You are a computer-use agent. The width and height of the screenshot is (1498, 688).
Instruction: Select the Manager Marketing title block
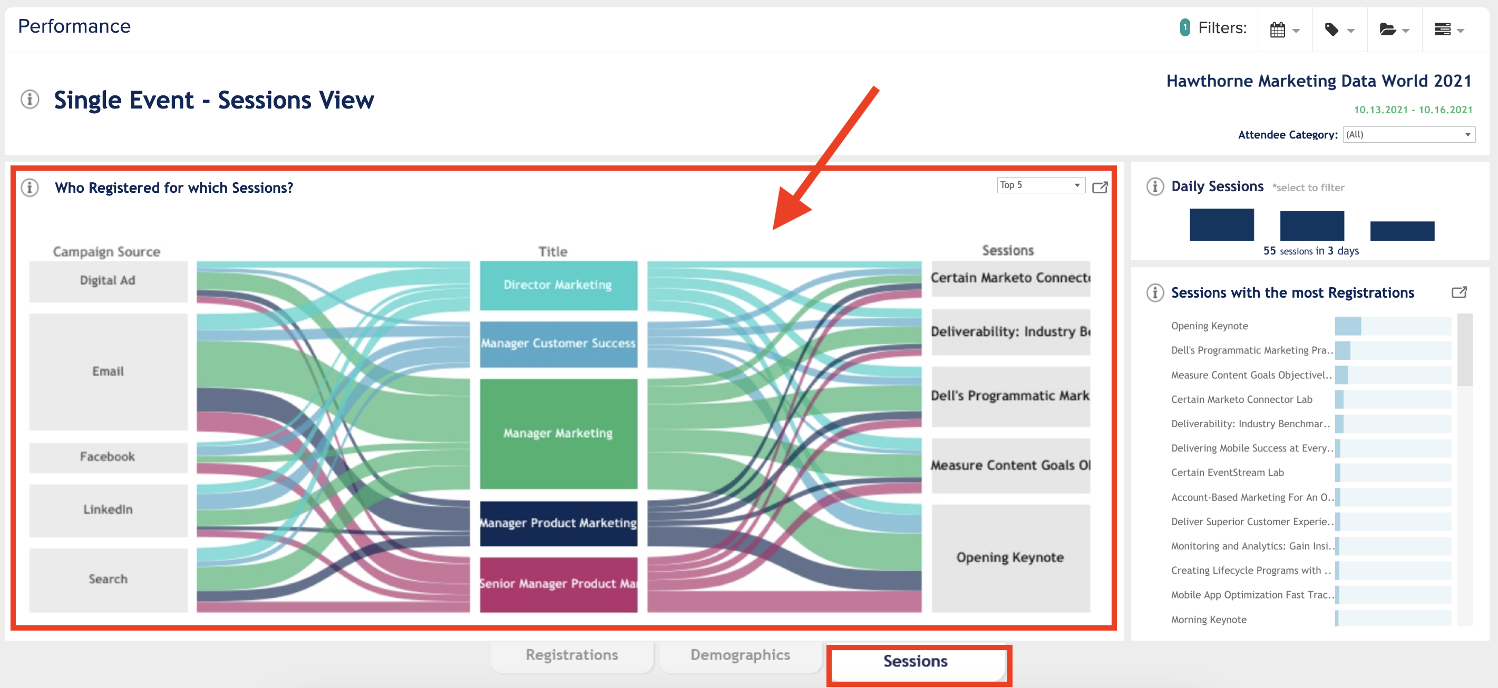(x=558, y=434)
